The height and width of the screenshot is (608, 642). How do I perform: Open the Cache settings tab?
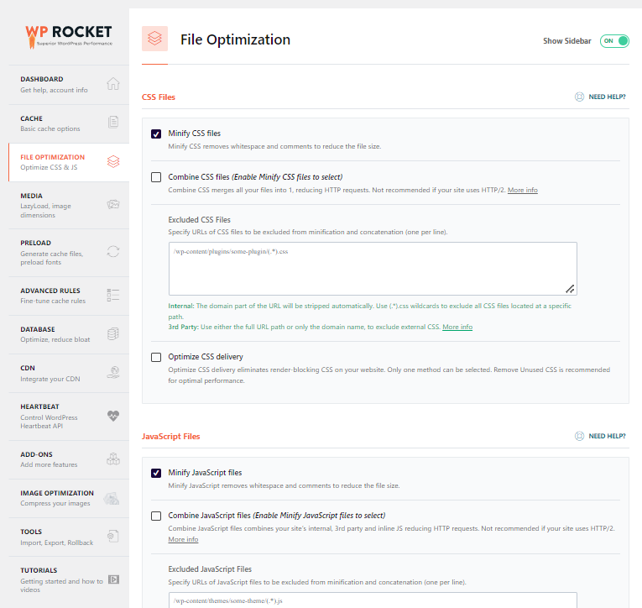(x=69, y=123)
